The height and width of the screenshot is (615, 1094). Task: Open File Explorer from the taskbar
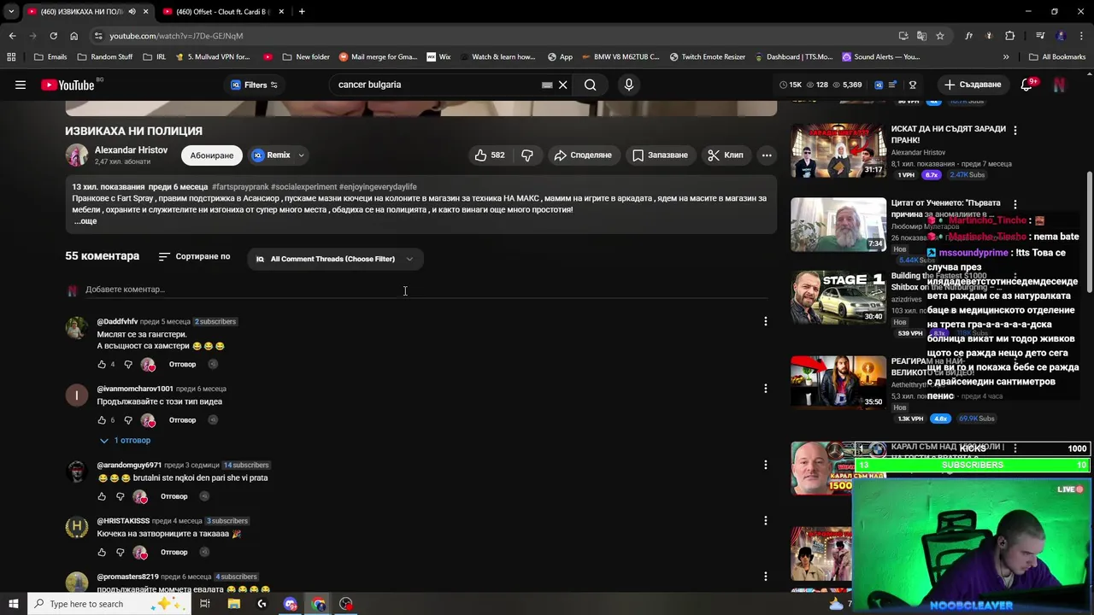233,604
